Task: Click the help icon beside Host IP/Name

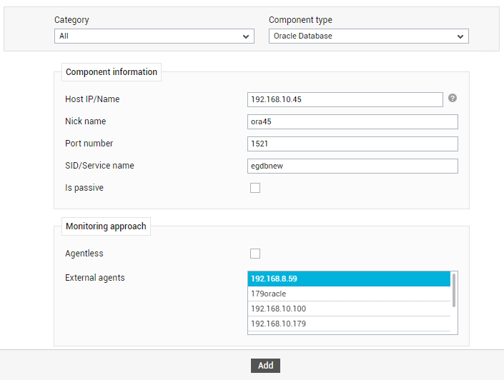Action: (453, 98)
